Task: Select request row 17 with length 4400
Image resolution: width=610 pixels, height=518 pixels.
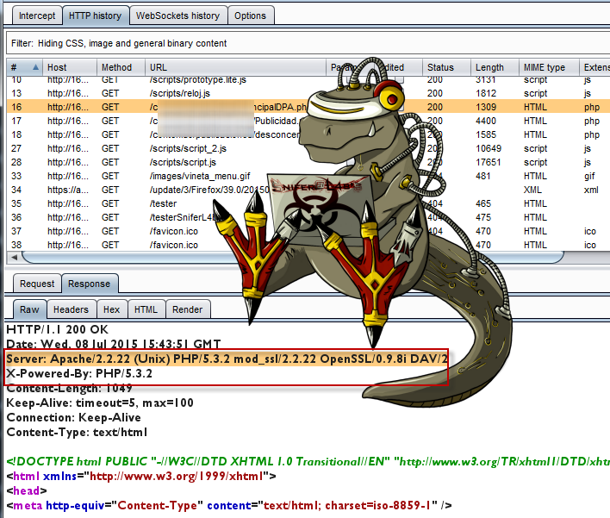Action: [x=308, y=121]
